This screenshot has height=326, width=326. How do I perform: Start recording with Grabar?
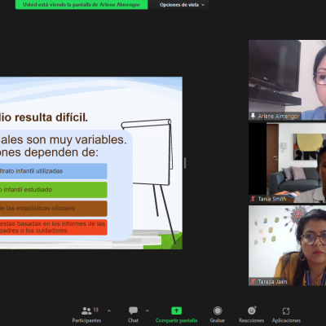coord(218,315)
